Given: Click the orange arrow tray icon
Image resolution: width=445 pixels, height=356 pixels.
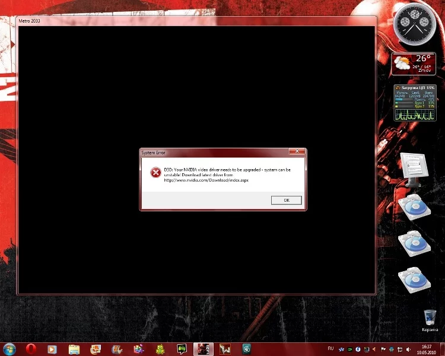Looking at the screenshot, I should [374, 349].
